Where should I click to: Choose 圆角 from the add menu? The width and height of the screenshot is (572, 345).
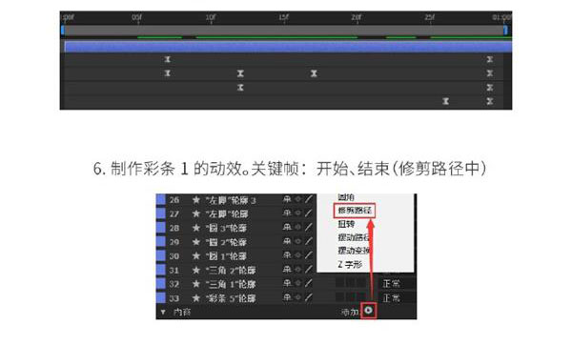pos(346,197)
